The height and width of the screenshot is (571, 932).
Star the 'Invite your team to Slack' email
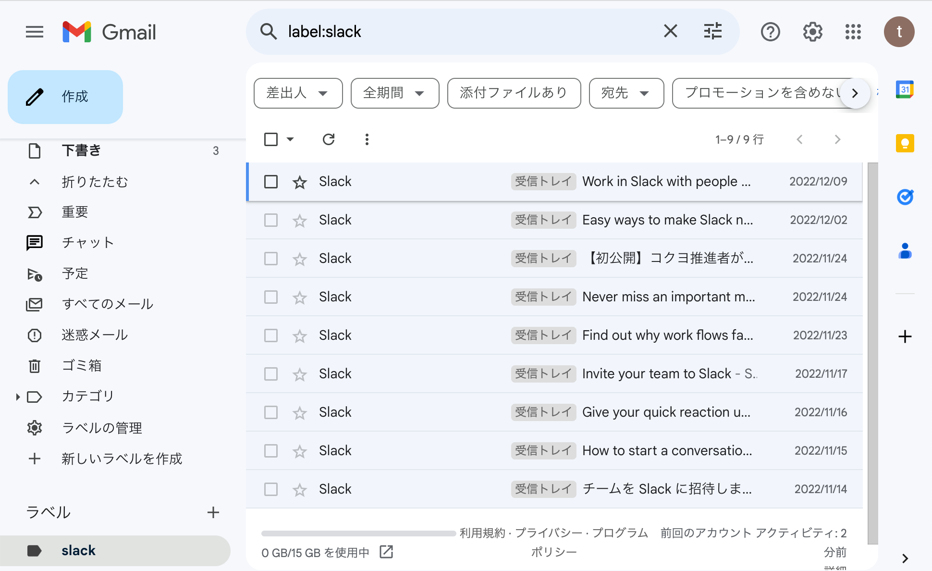point(300,374)
